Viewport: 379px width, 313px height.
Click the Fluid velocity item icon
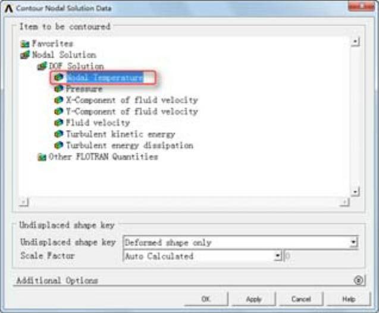(x=58, y=122)
